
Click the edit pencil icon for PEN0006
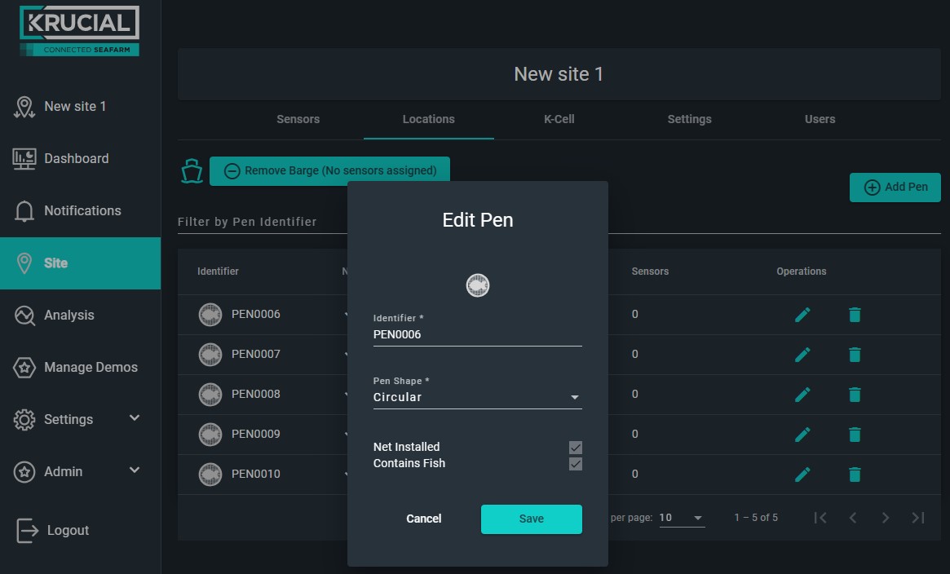(x=802, y=314)
